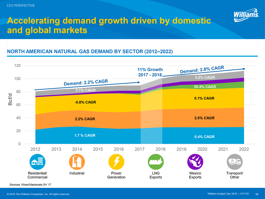This screenshot has width=265, height=199.
Task: Click the gray Transport/Other truck icon
Action: click(235, 162)
